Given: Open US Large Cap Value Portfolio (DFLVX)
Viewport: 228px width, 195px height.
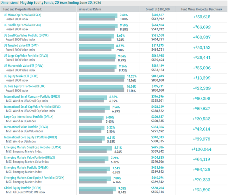Looking at the screenshot, I should click(x=26, y=56).
